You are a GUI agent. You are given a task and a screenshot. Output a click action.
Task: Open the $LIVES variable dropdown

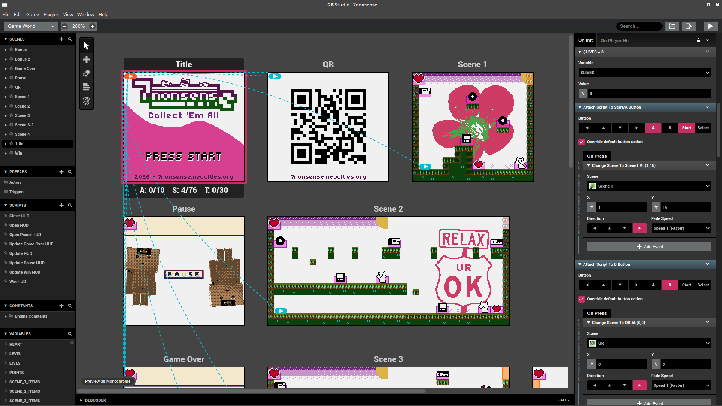click(x=645, y=72)
